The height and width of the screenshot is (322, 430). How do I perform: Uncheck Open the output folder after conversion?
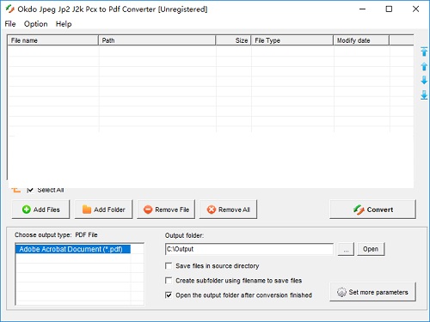(169, 295)
